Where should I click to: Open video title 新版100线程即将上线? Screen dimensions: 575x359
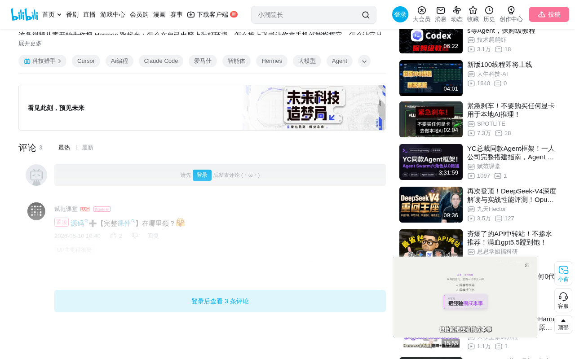[x=500, y=65]
